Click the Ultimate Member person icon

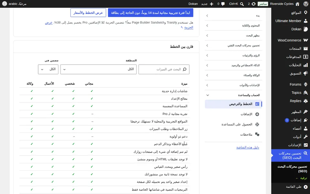click(305, 21)
